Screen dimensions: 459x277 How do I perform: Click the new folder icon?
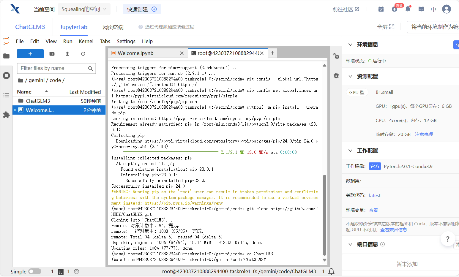pyautogui.click(x=52, y=54)
